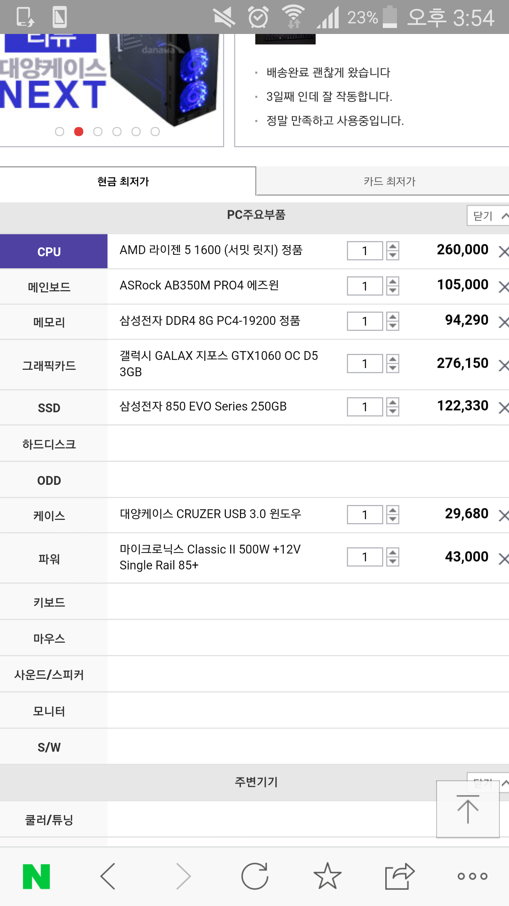Select the sixth carousel dot indicator
This screenshot has width=509, height=906.
(155, 132)
